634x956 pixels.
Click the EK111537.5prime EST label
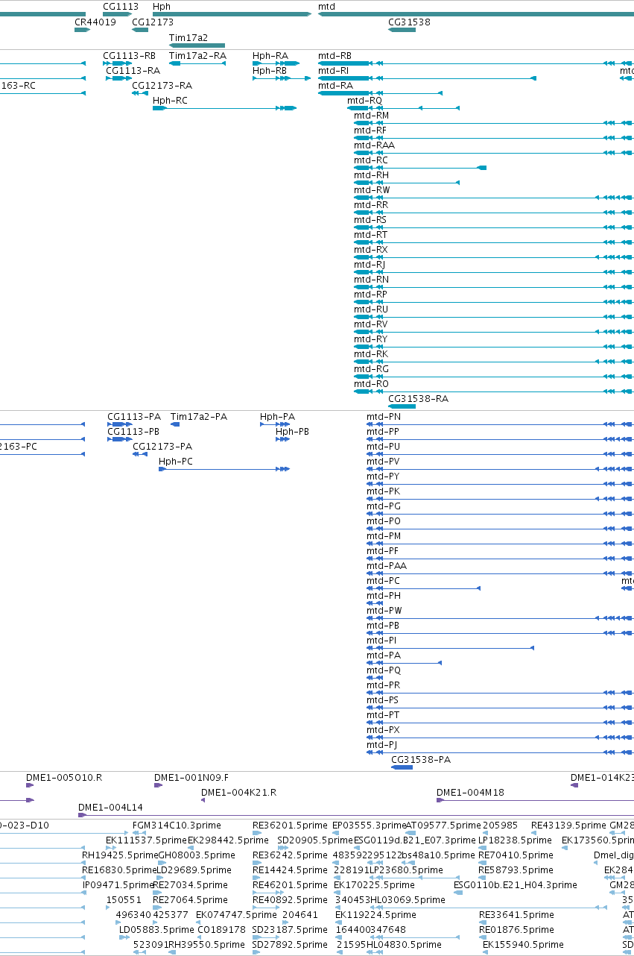[146, 840]
